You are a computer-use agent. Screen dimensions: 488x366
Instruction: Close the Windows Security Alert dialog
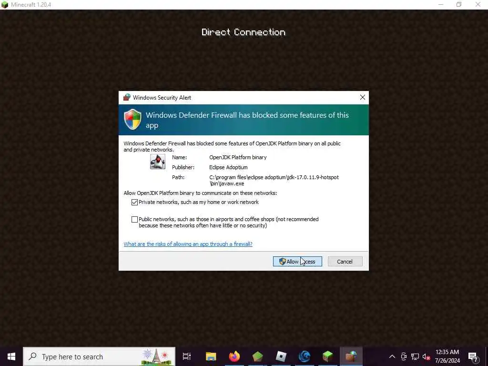tap(363, 97)
